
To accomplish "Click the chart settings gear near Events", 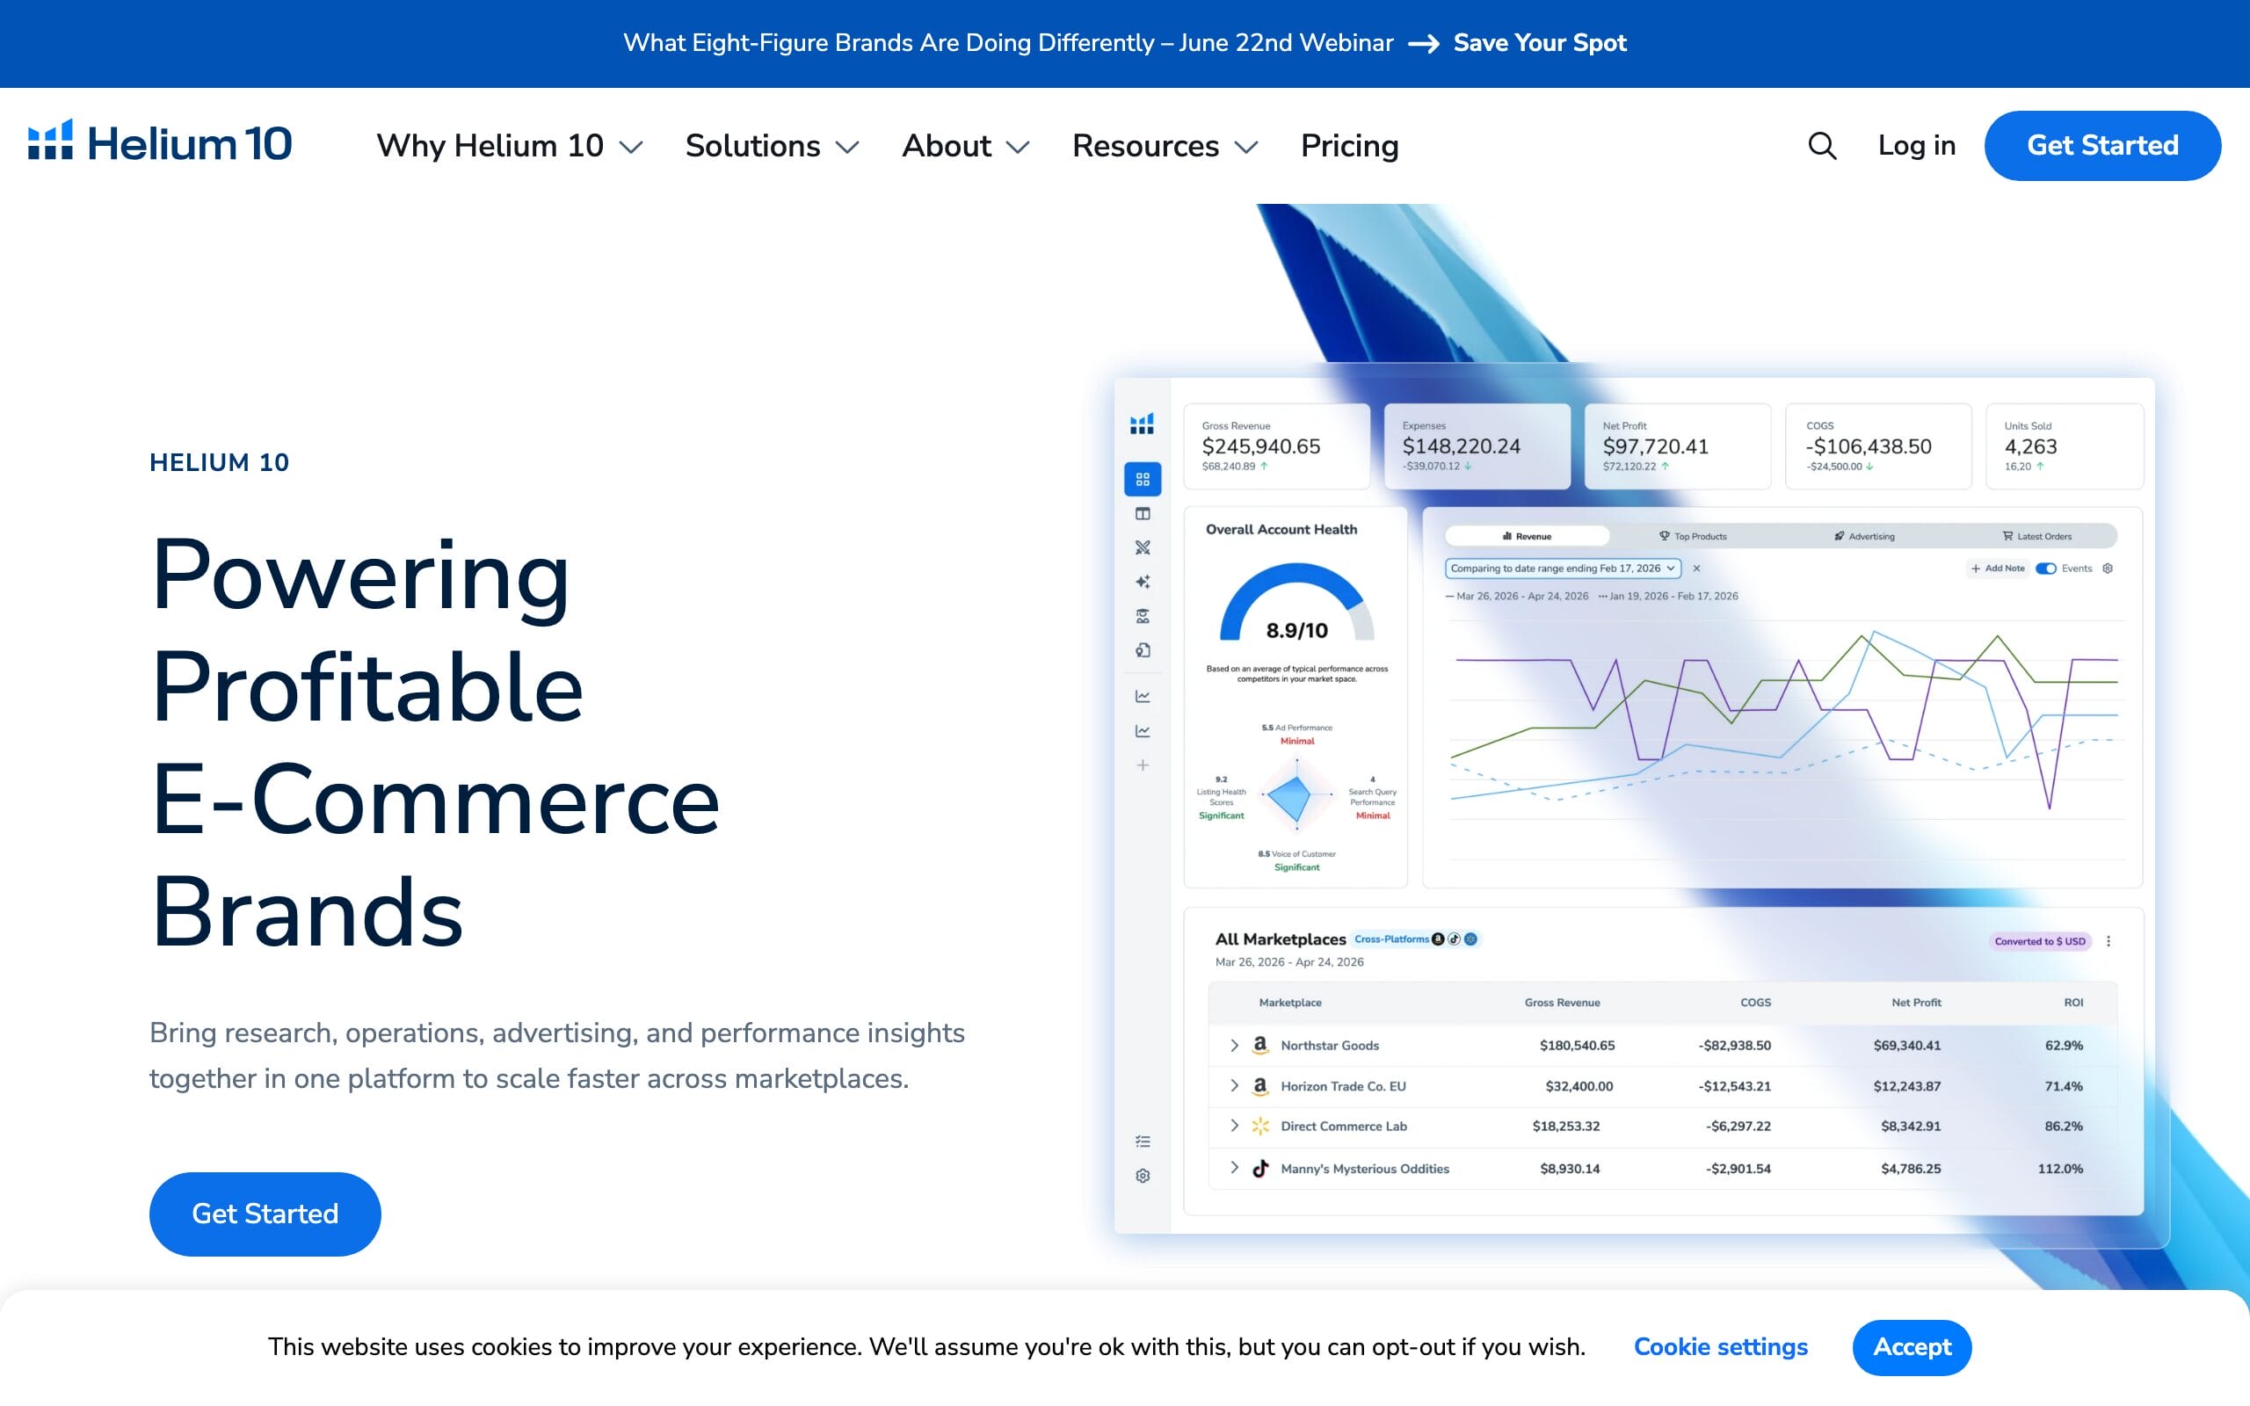I will coord(2108,569).
